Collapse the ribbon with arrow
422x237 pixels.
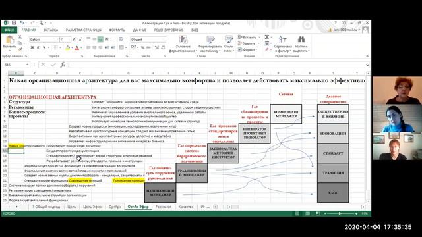coord(367,56)
